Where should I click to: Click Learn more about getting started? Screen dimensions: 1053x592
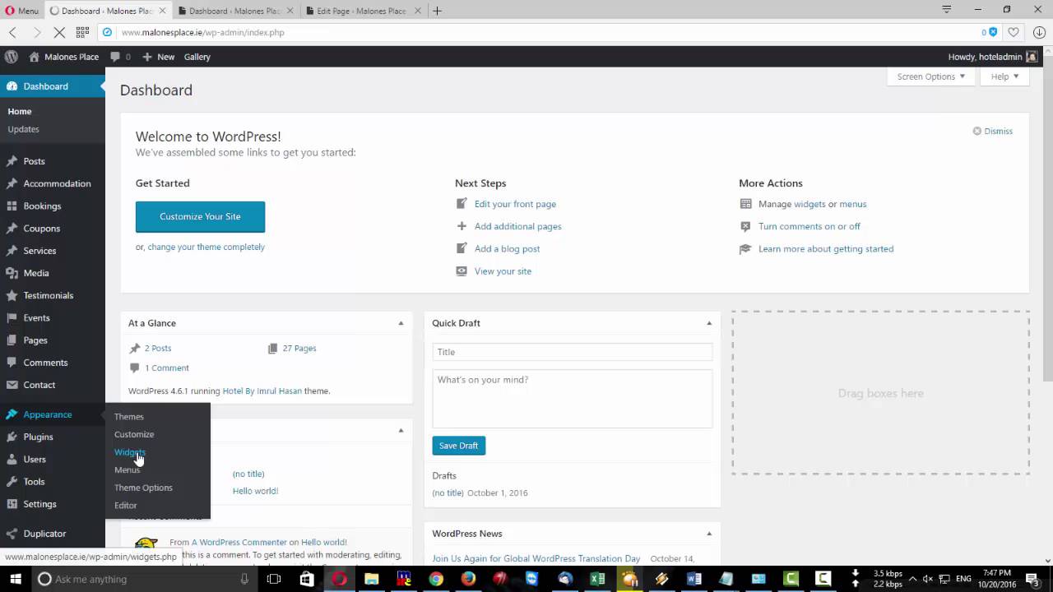point(825,248)
